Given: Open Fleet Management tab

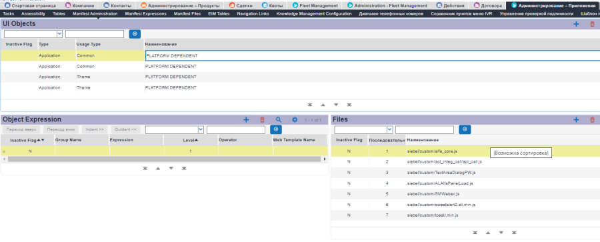Looking at the screenshot, I should [315, 6].
